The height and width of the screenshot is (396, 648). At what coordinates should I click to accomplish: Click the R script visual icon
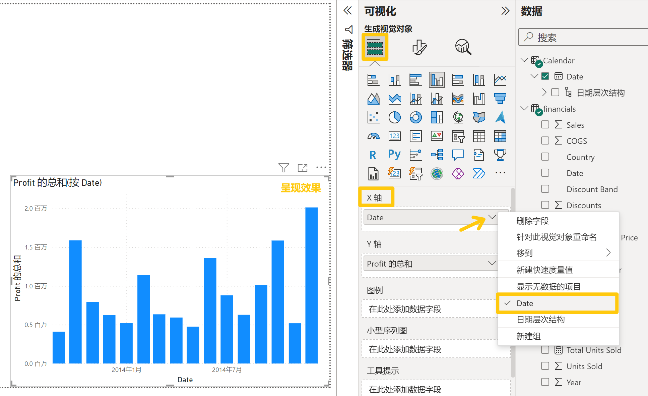(x=373, y=155)
